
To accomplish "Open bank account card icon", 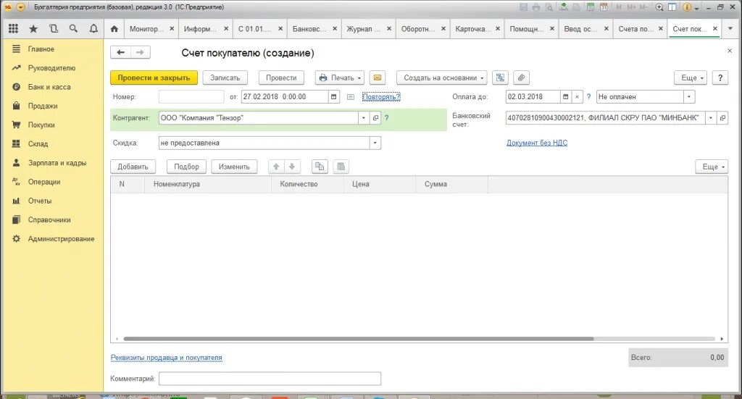I will (722, 118).
